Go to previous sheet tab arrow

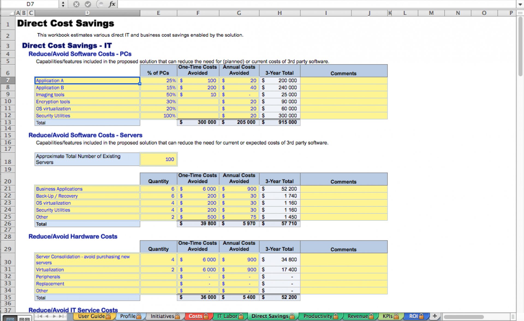[x=47, y=316]
